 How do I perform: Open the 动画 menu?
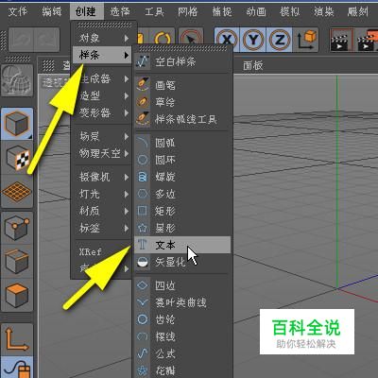(x=256, y=12)
